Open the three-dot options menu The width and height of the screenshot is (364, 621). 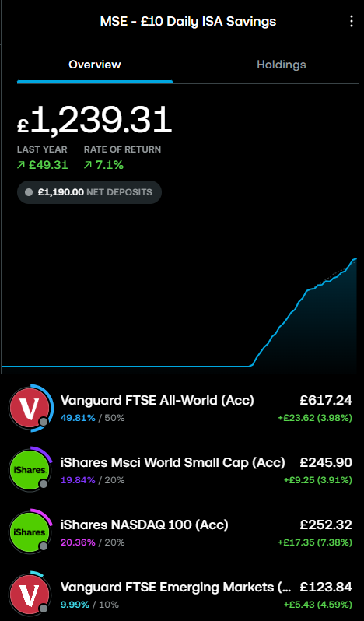[352, 21]
